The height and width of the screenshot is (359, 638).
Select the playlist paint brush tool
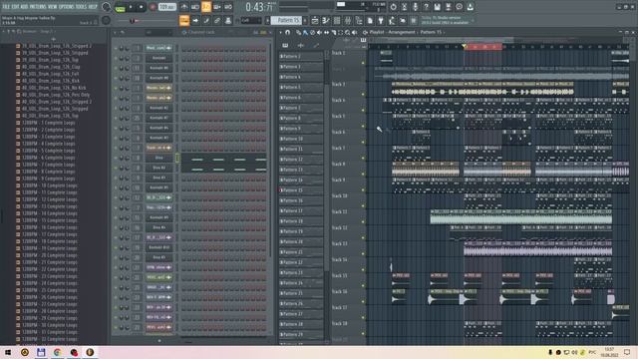305,32
